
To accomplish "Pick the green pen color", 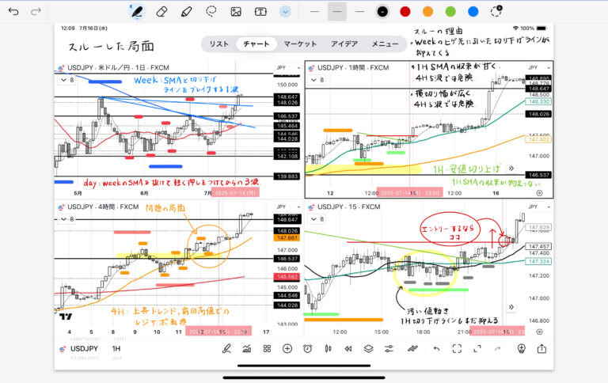I will tap(450, 12).
